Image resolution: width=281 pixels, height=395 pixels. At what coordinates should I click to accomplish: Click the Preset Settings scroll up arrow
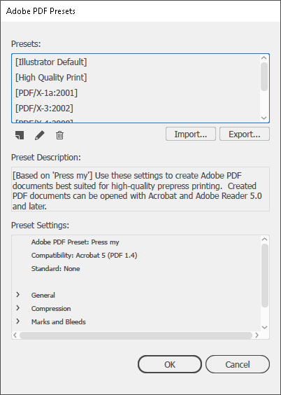264,239
